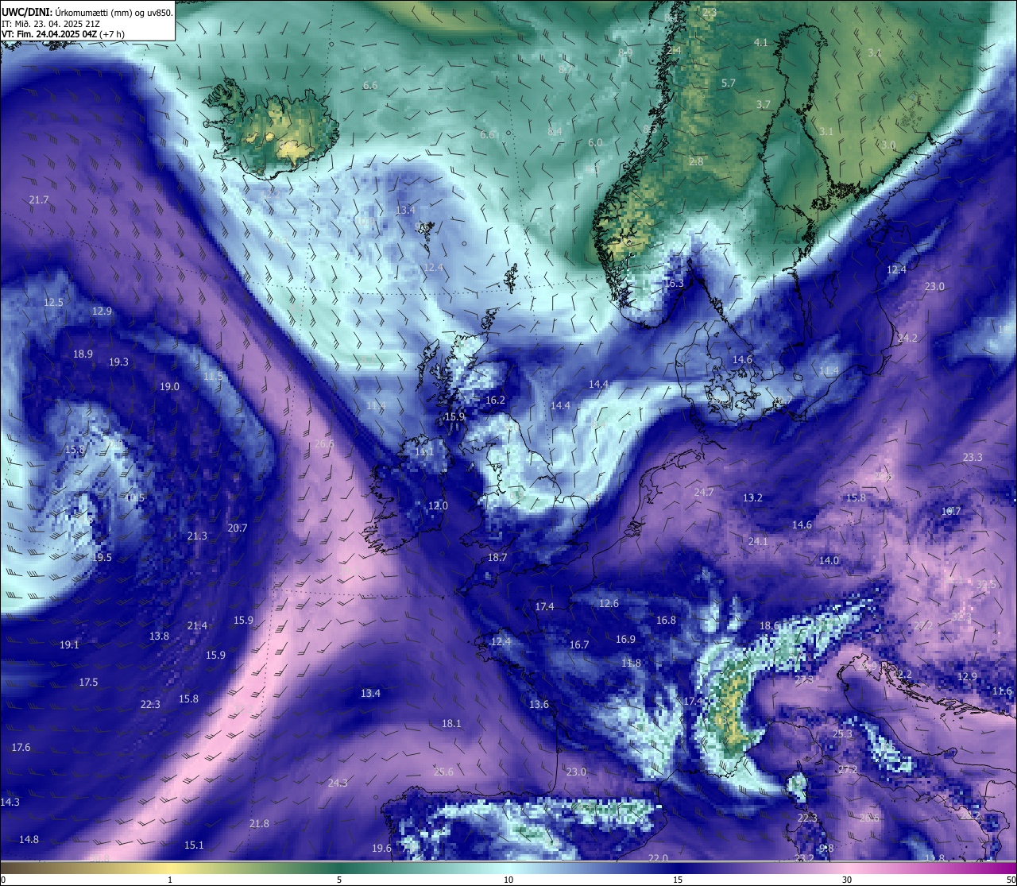
Task: Click the 24.3 value on the map
Action: 338,783
